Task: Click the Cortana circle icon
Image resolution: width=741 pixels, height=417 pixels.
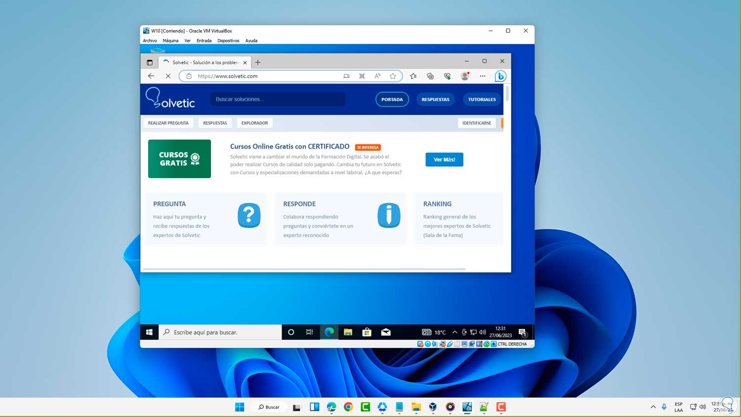Action: [291, 332]
